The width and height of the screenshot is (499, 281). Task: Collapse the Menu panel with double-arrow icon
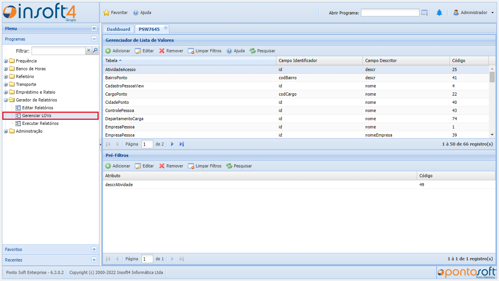pos(94,28)
